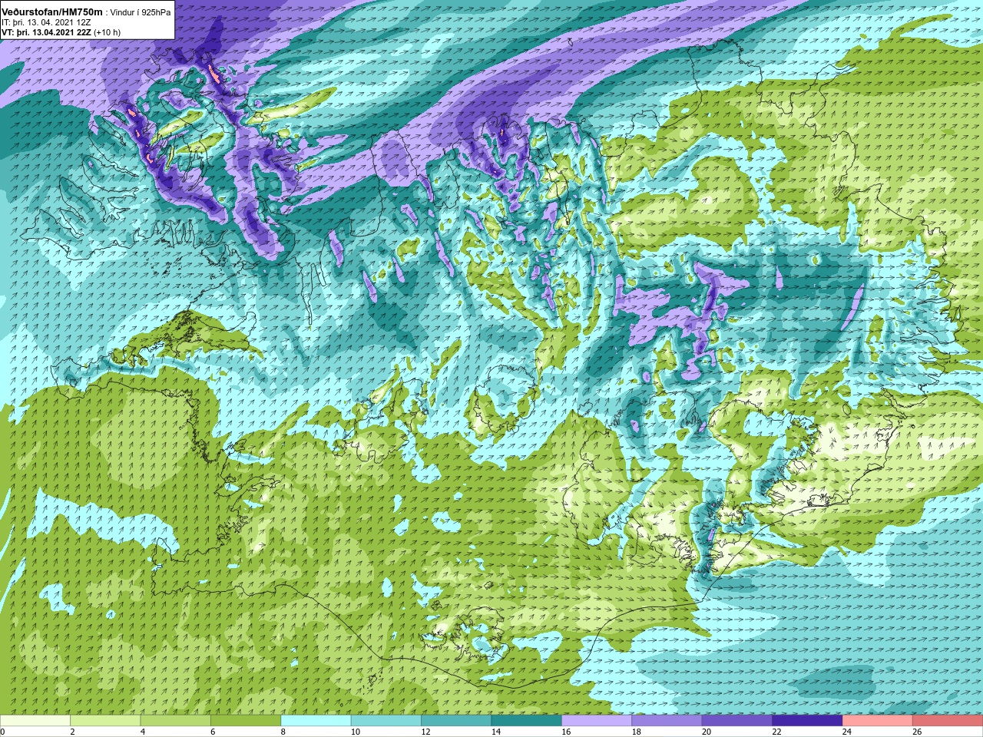Click the lavender 16–18 legend swatch

tap(597, 721)
